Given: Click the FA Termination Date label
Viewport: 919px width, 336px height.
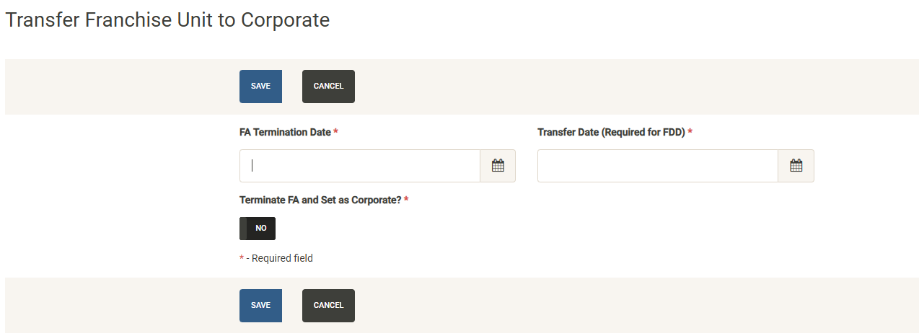Looking at the screenshot, I should [285, 133].
